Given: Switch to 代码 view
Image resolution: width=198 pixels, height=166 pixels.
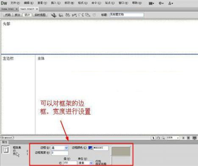Looking at the screenshot, I should coord(8,15).
